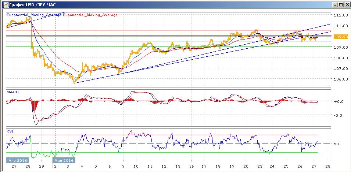351x172 pixels.
Task: Click date 9 on the time axis
Action: [123, 166]
